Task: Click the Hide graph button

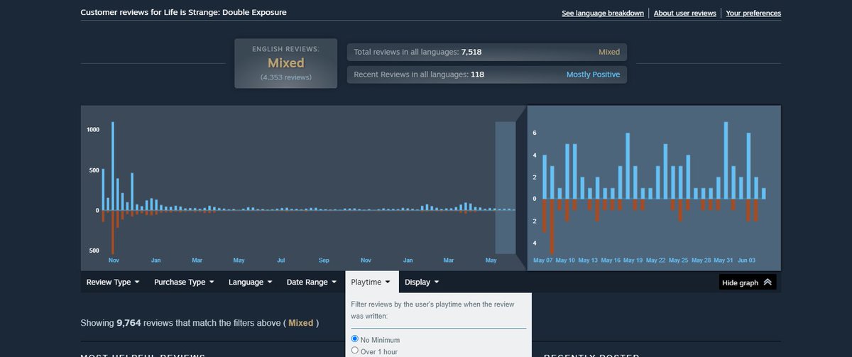Action: [748, 282]
